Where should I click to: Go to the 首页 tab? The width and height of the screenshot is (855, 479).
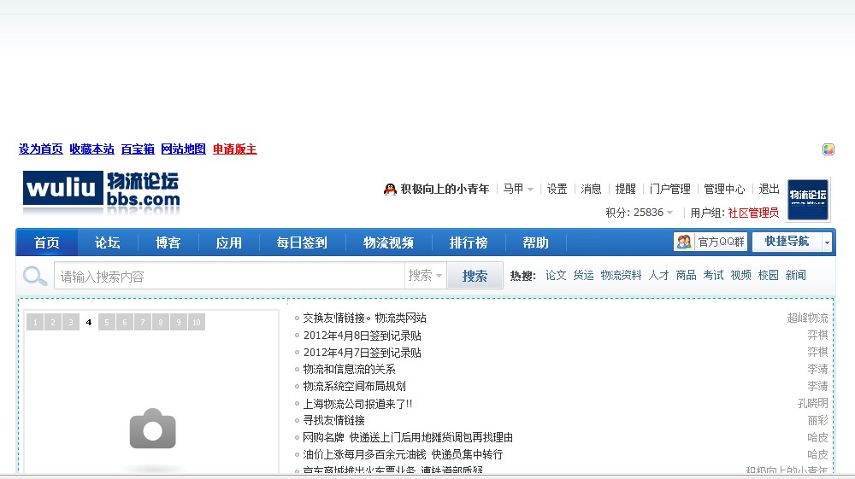tap(47, 242)
